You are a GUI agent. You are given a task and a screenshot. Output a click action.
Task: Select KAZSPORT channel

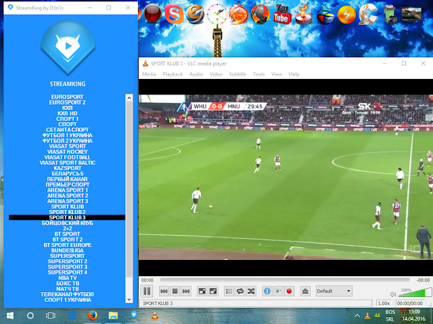68,168
